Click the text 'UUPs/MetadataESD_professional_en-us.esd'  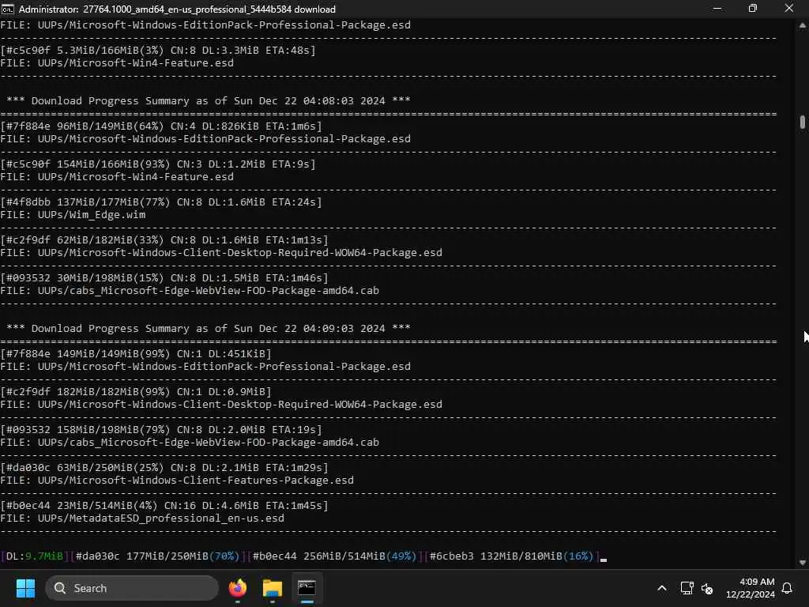[161, 518]
